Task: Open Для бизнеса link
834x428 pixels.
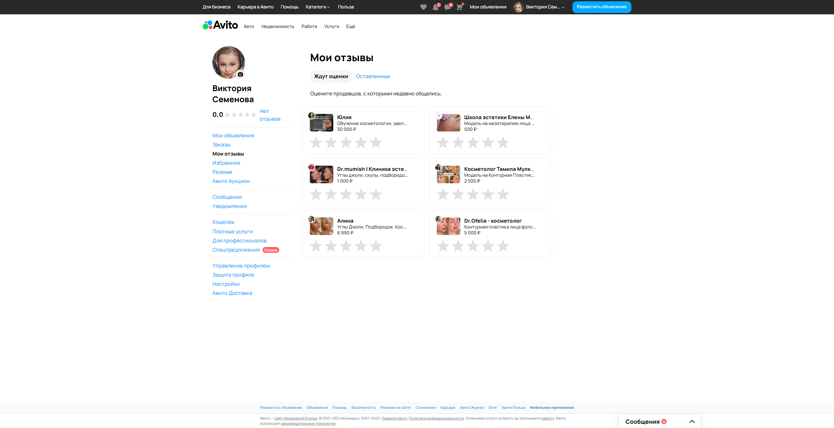Action: pos(216,7)
